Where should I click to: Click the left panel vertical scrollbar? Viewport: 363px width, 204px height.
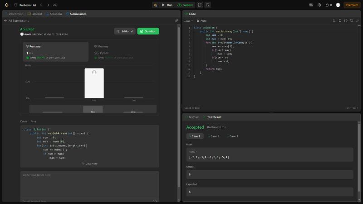click(x=179, y=107)
